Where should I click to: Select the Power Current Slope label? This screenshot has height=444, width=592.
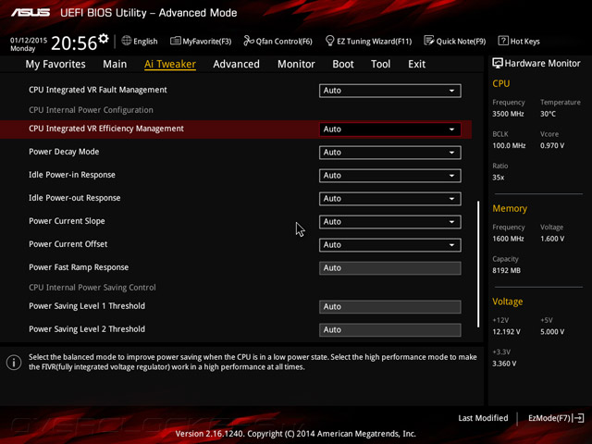click(x=67, y=221)
